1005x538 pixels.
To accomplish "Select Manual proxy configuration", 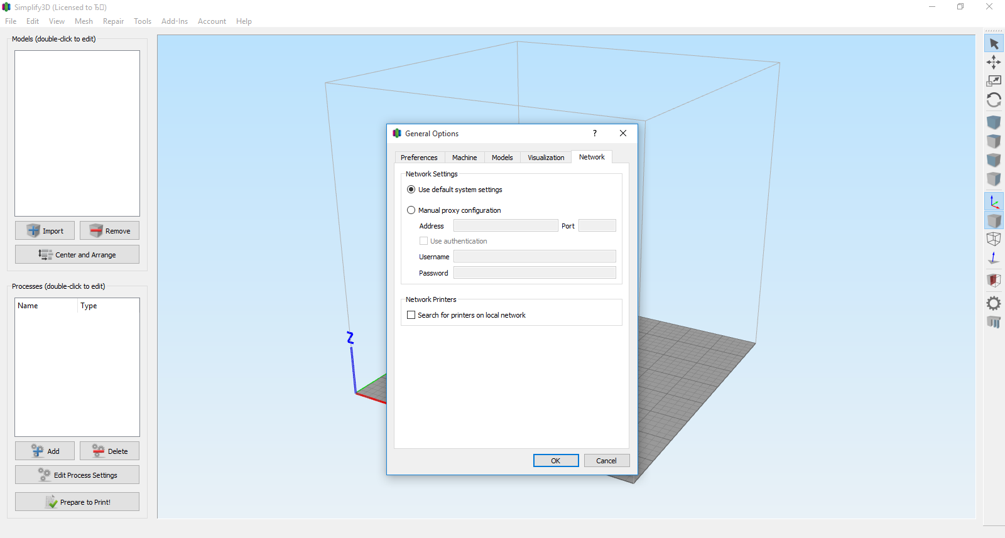I will [454, 210].
